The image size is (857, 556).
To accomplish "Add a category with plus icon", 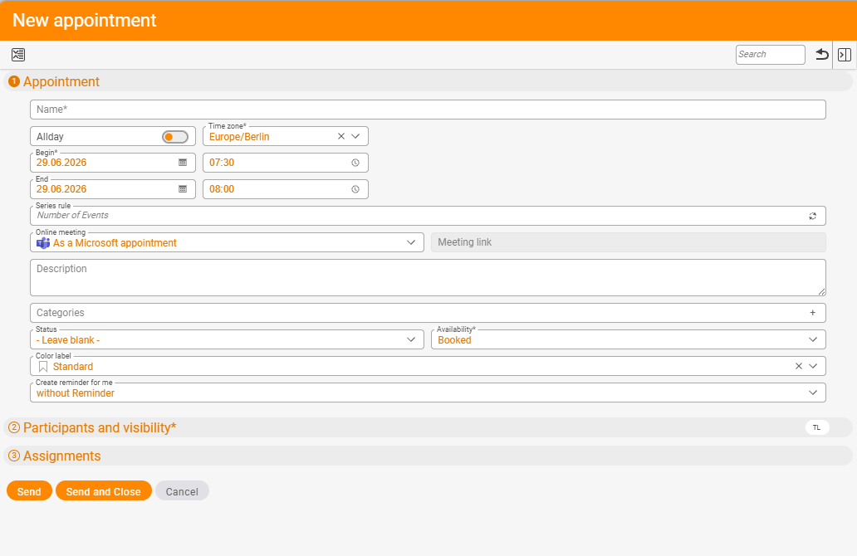I will click(813, 313).
